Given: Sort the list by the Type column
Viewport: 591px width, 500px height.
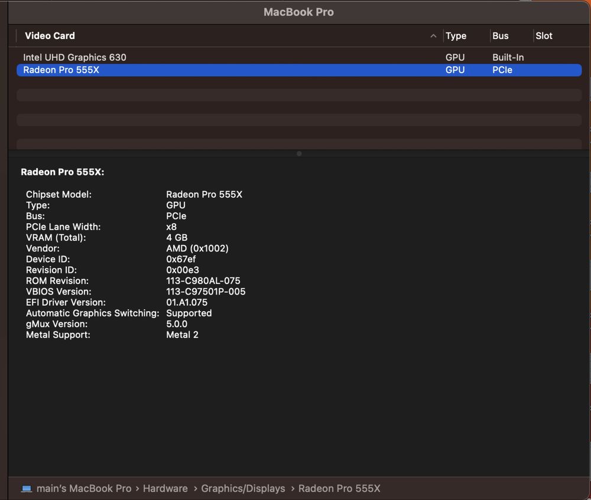Looking at the screenshot, I should [x=456, y=36].
